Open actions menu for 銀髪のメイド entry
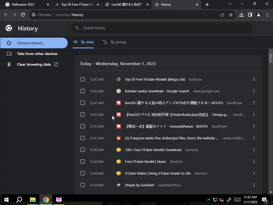Viewport: 273px width, 205px height. (x=254, y=126)
